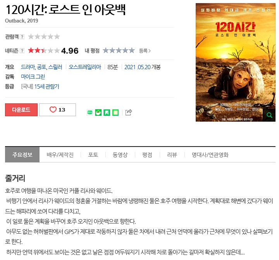
Task: Set my rating using the 내 평점 stars
Action: point(119,51)
